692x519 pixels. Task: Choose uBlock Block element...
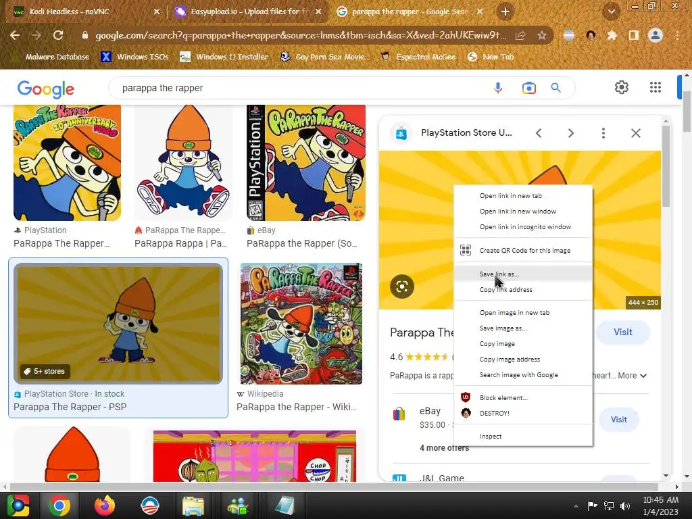click(524, 397)
